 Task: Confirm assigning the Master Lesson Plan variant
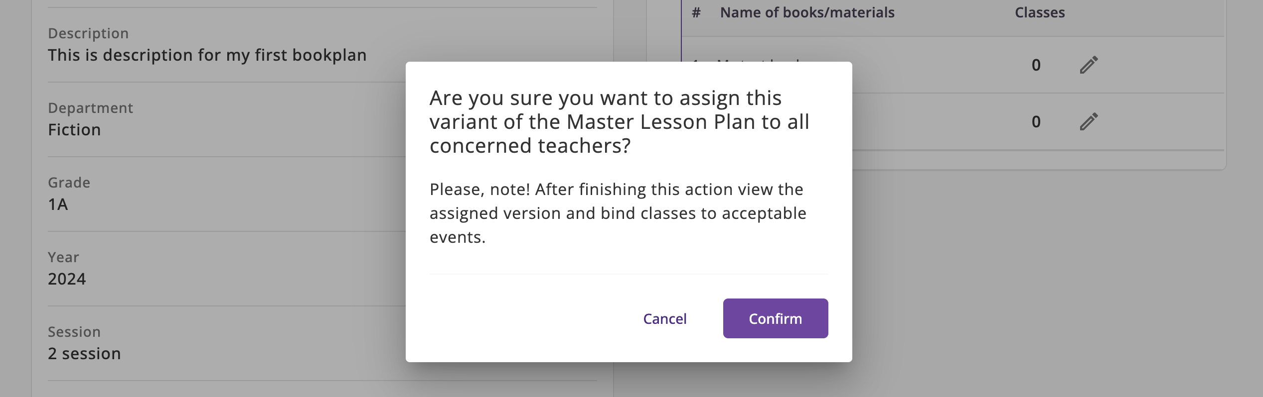coord(775,318)
